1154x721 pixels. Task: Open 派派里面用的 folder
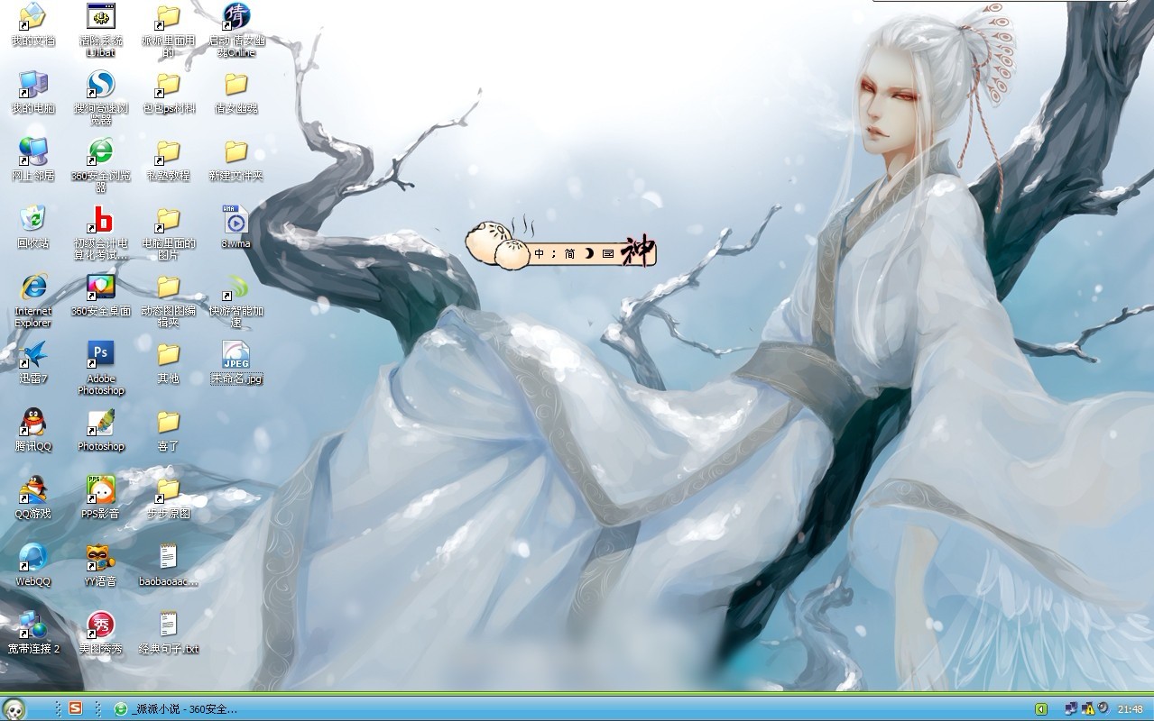[x=169, y=30]
